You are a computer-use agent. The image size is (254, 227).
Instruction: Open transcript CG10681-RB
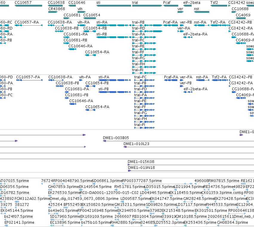(x=67, y=43)
